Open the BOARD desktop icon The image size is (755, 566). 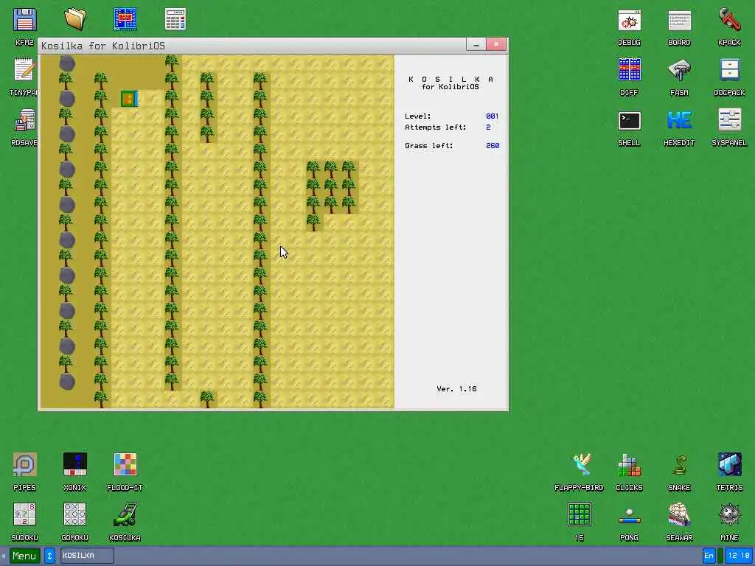(679, 20)
